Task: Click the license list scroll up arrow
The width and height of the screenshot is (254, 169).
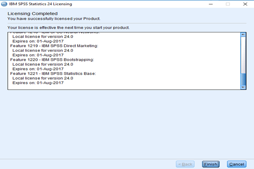Action: coord(243,35)
